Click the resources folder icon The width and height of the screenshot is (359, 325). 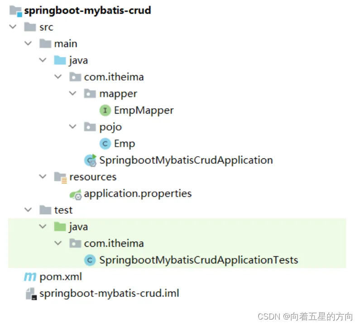(x=61, y=177)
